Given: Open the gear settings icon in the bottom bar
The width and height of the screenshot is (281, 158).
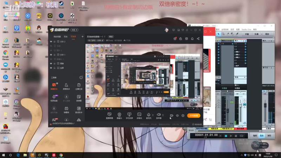Looking at the screenshot, I should pos(183,116).
